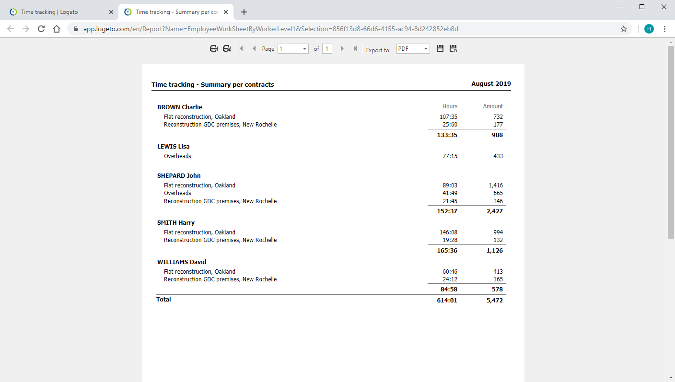Screen dimensions: 675x382
Task: Close the Time tracking | Logeto tab
Action: [x=111, y=12]
